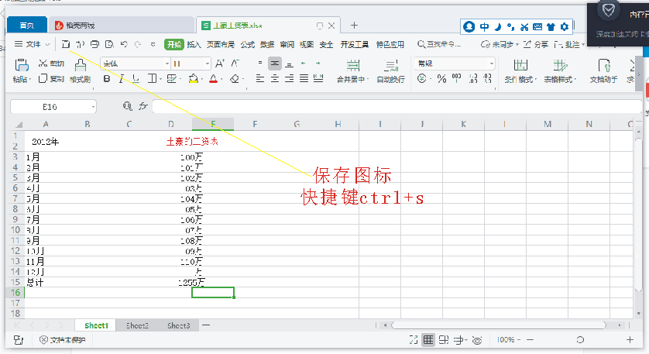Switch to the 页面布局 page layout tab
649x354 pixels.
220,44
